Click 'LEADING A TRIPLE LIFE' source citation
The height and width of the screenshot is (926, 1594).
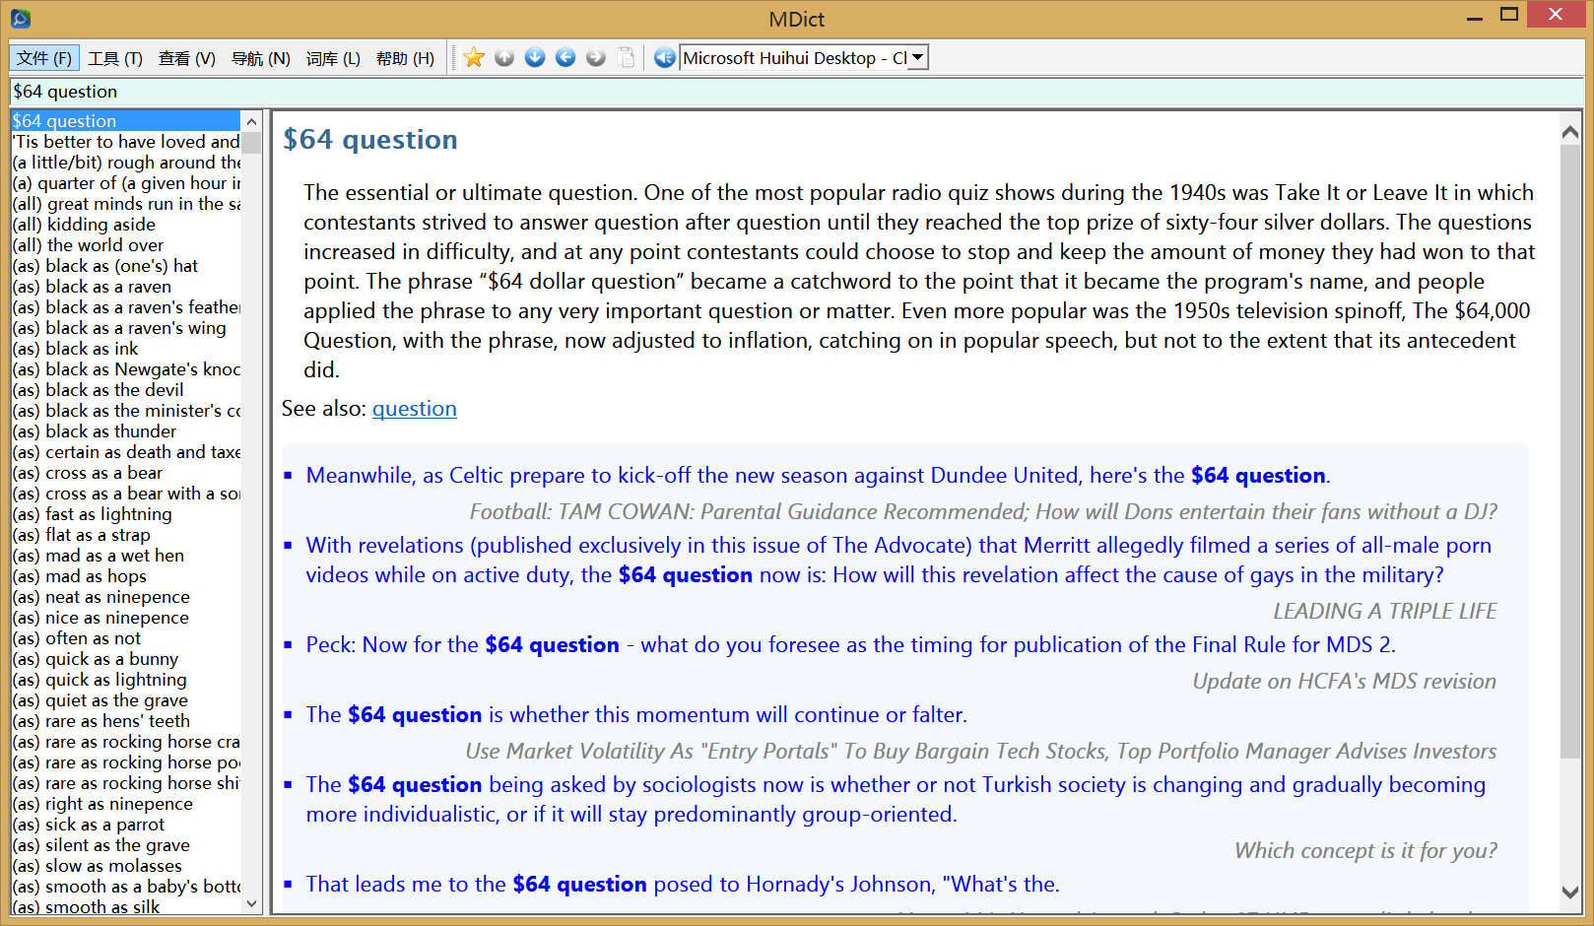tap(1384, 612)
